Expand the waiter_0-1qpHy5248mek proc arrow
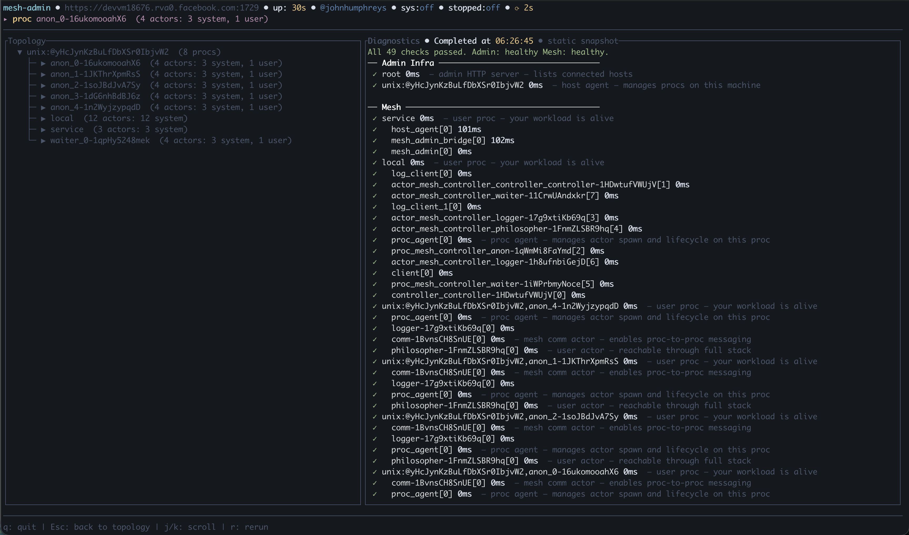 click(43, 141)
